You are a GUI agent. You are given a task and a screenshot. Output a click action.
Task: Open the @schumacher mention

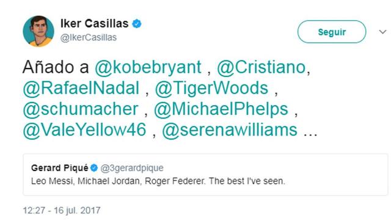[80, 109]
